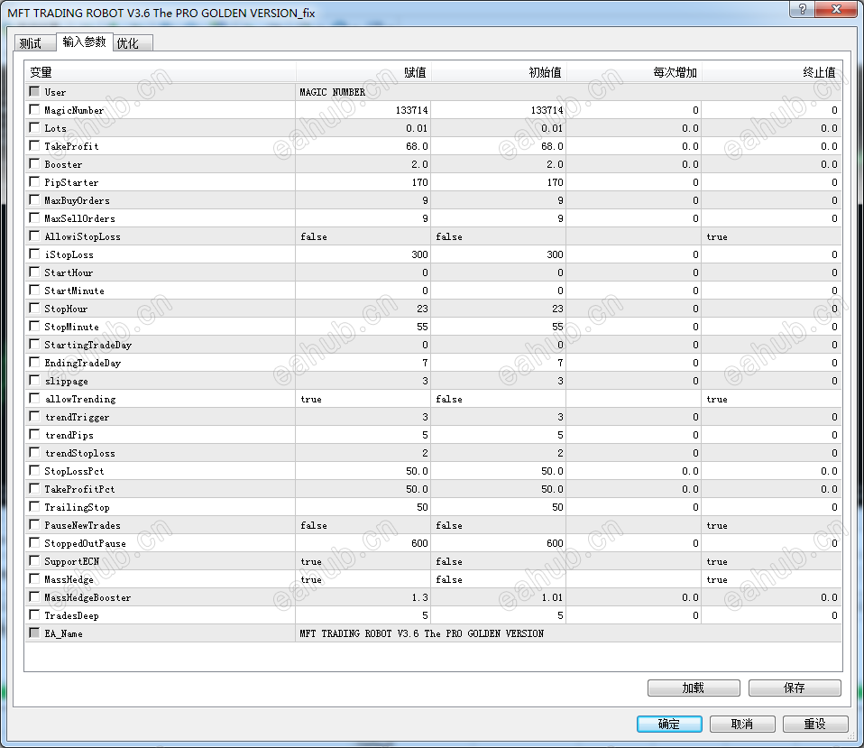Click the SupportECN 赋值 true cell
Image resolution: width=864 pixels, height=748 pixels.
point(363,562)
